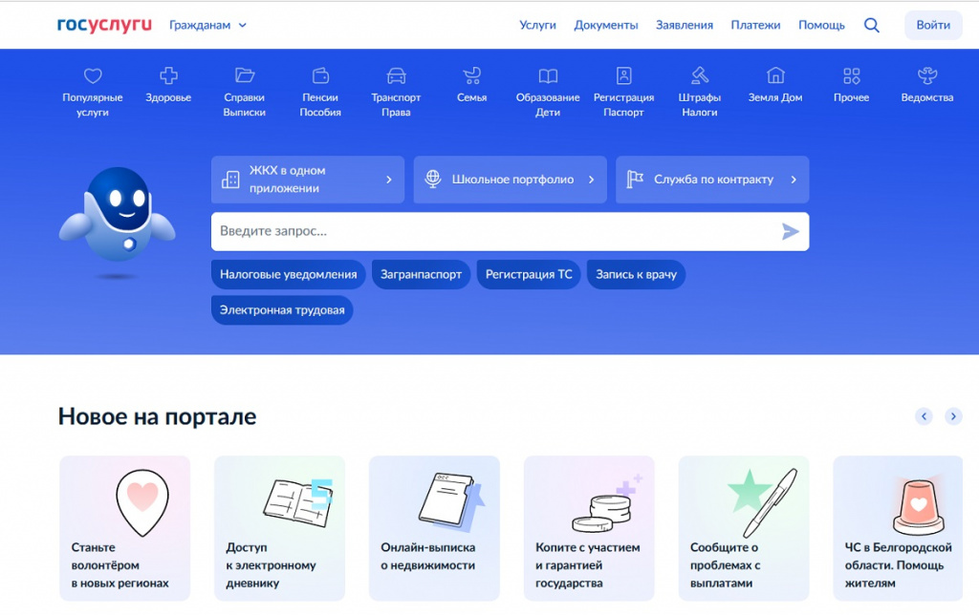Image resolution: width=979 pixels, height=616 pixels.
Task: Open the Платежи menu item
Action: pyautogui.click(x=755, y=25)
